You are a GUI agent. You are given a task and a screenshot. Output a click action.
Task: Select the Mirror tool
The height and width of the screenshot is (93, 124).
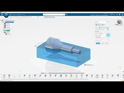pos(113,76)
